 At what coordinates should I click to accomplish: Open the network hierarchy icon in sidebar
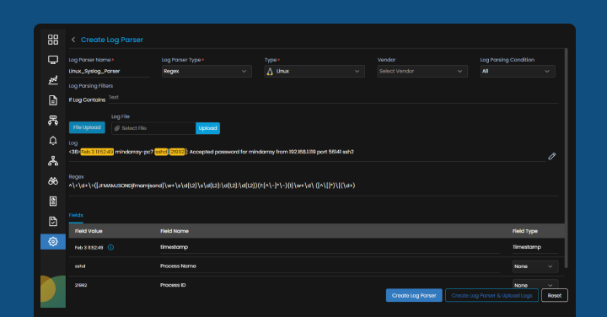53,161
